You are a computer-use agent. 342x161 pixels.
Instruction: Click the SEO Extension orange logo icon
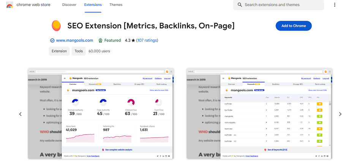point(56,26)
